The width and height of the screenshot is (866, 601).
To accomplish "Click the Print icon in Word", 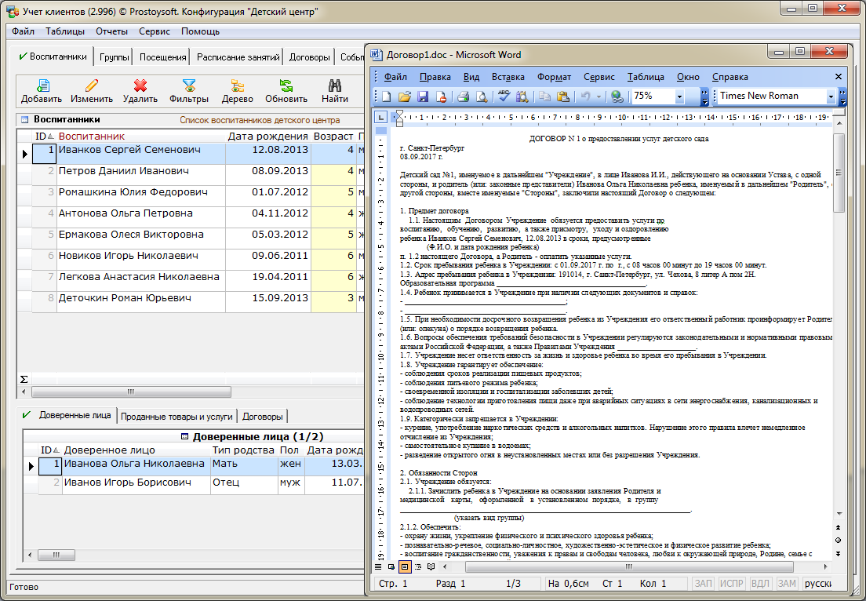I will tap(463, 97).
